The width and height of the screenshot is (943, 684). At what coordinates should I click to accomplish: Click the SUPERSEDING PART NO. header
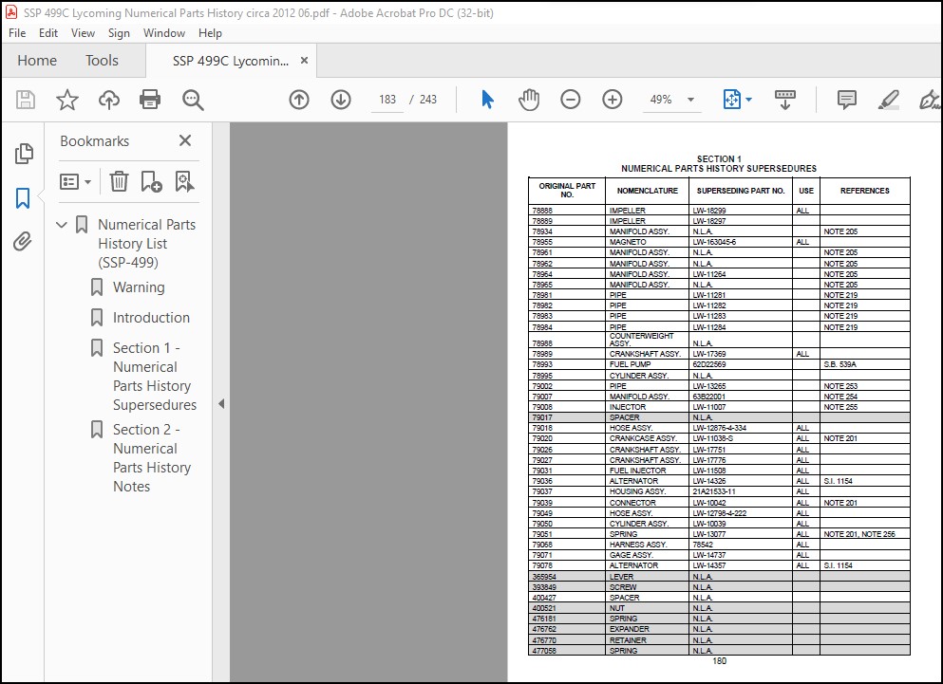[x=741, y=191]
